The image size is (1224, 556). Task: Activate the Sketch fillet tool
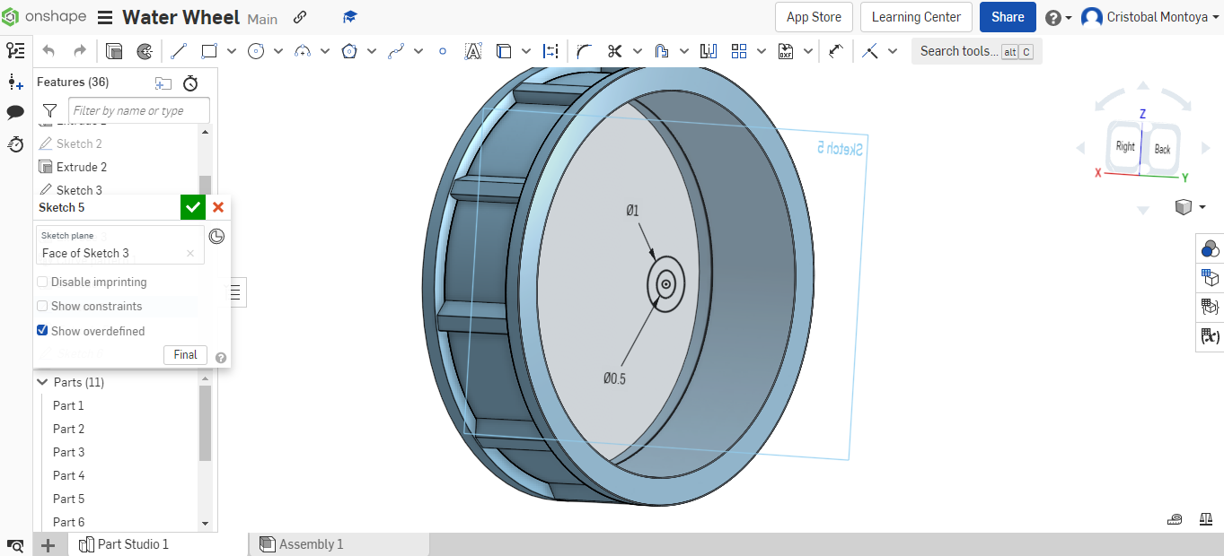click(x=585, y=51)
